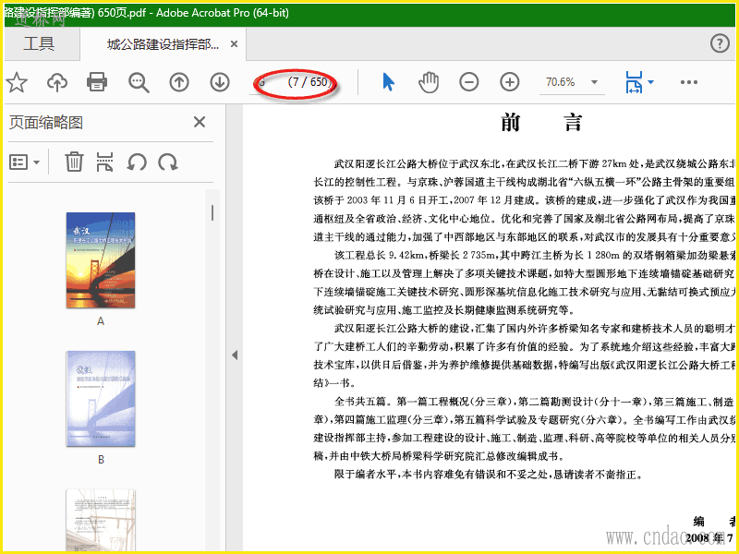Go to previous page with up arrow

coord(179,82)
